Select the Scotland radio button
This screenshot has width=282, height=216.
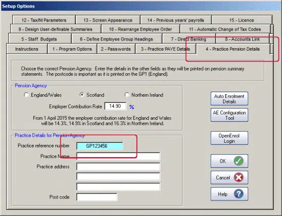pyautogui.click(x=82, y=95)
